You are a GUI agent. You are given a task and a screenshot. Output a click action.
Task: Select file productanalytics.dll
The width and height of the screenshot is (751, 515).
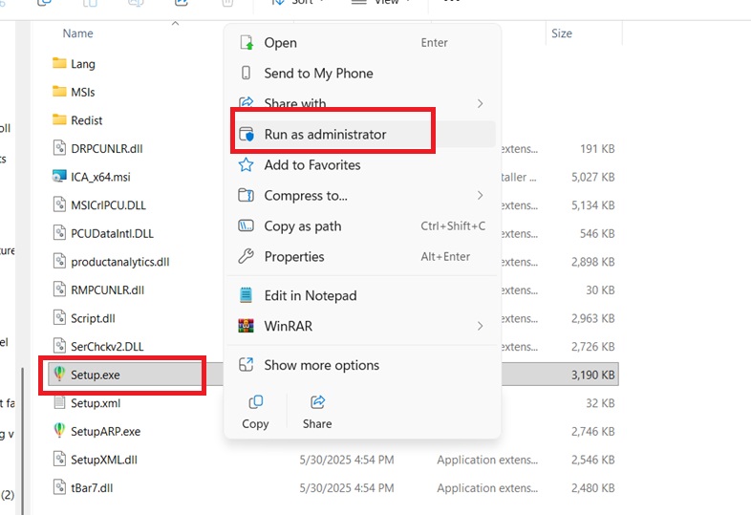(120, 262)
